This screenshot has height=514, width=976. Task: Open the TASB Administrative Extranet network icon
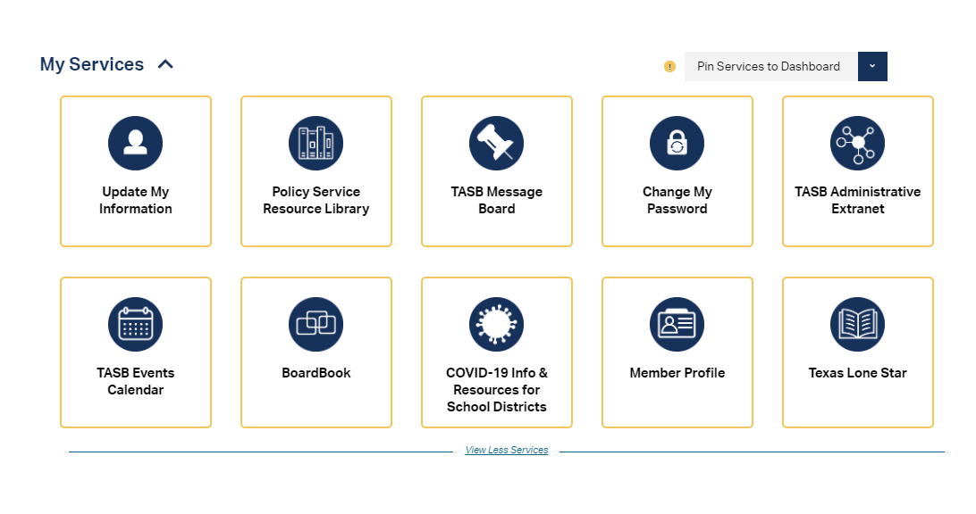[857, 143]
